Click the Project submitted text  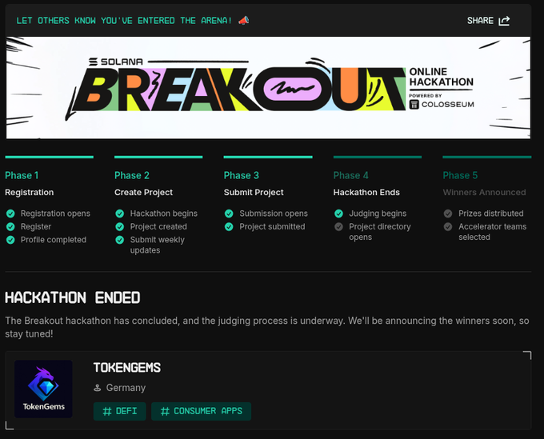coord(272,227)
